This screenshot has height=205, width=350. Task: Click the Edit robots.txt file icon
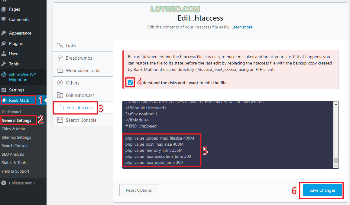tap(60, 95)
